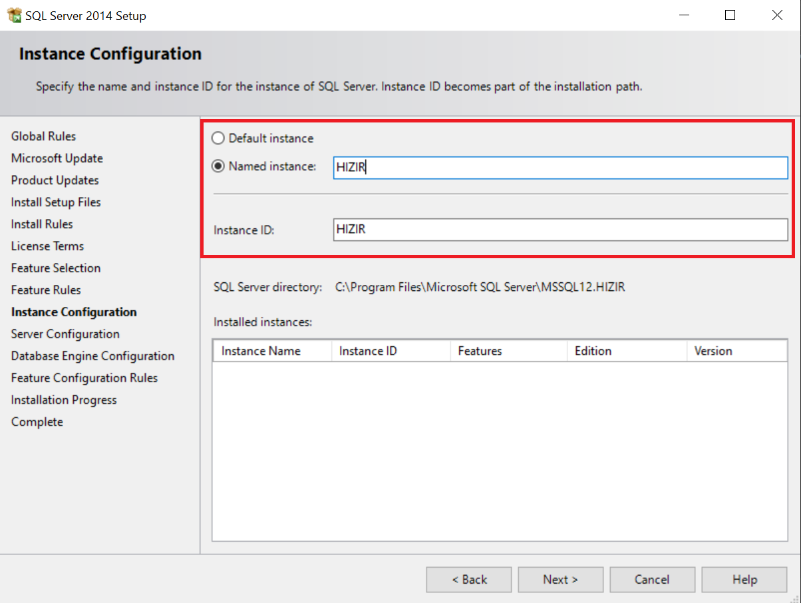Select Install Setup Files step
801x603 pixels.
coord(56,202)
